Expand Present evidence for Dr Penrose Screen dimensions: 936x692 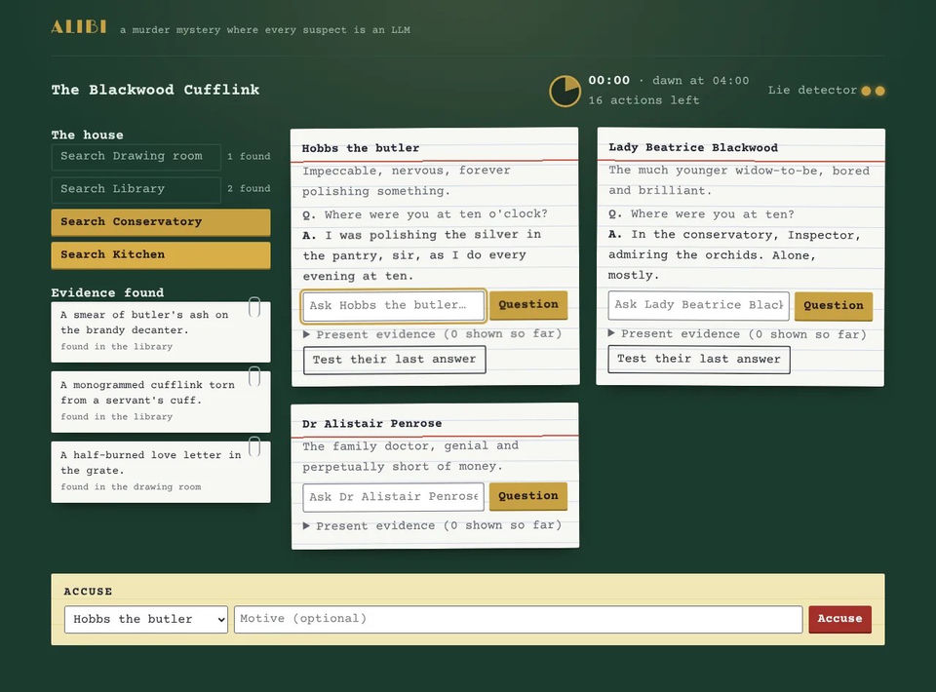click(433, 525)
